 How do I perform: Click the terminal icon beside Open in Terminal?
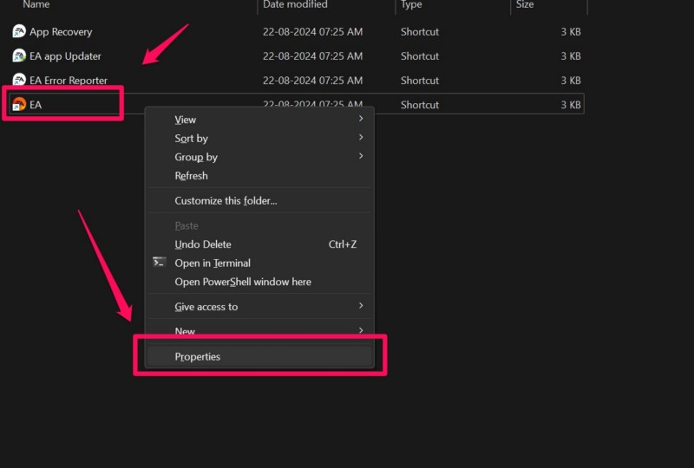click(x=159, y=263)
